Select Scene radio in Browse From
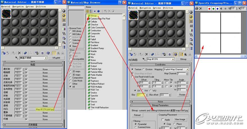The height and width of the screenshot is (129, 247). coord(70,43)
